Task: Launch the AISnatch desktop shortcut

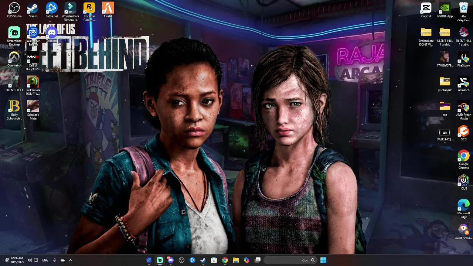Action: (x=464, y=84)
